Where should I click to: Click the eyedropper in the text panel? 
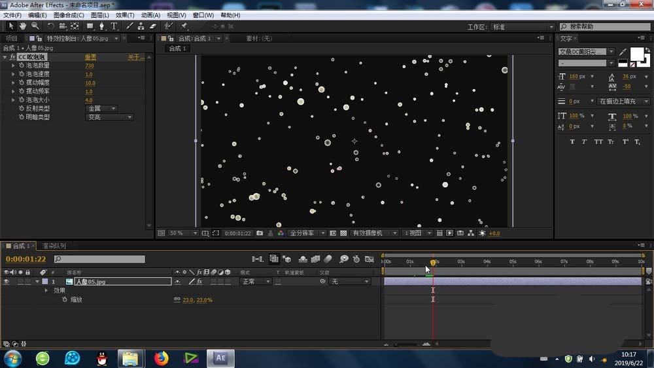(x=623, y=52)
